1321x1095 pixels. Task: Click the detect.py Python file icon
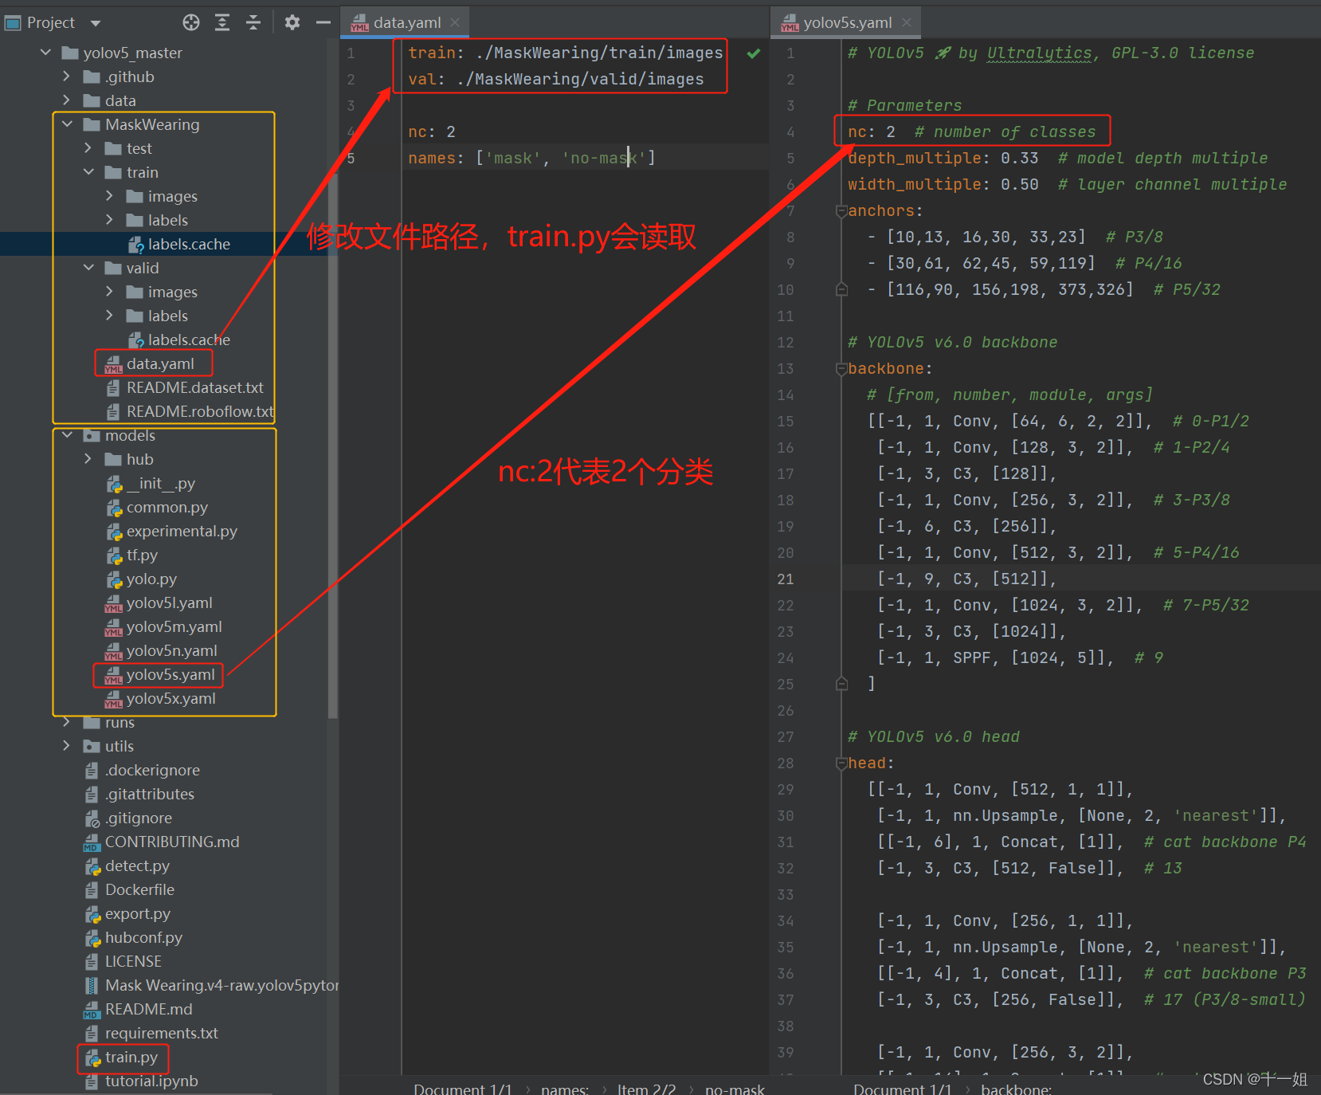click(x=92, y=866)
